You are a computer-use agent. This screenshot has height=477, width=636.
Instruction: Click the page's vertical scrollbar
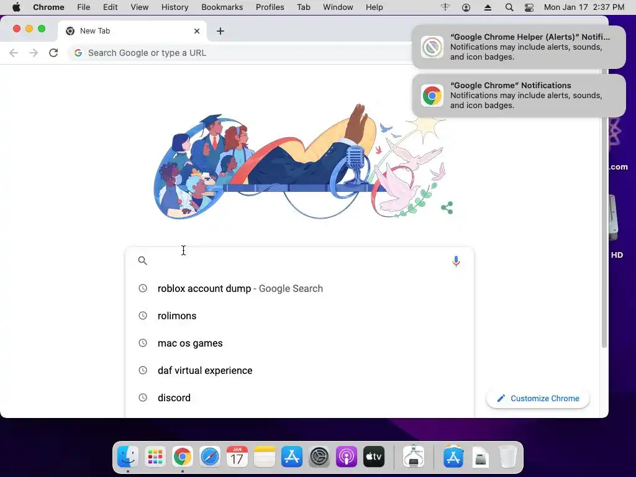[604, 208]
